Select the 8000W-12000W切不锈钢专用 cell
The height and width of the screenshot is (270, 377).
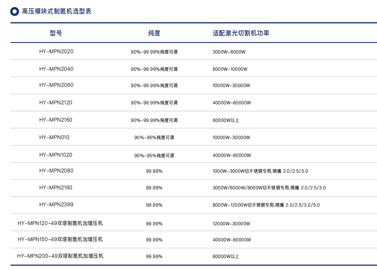(266, 205)
